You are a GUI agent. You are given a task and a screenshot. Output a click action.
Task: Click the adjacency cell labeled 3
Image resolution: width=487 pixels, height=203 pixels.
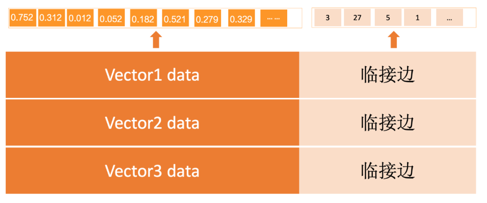pyautogui.click(x=328, y=18)
